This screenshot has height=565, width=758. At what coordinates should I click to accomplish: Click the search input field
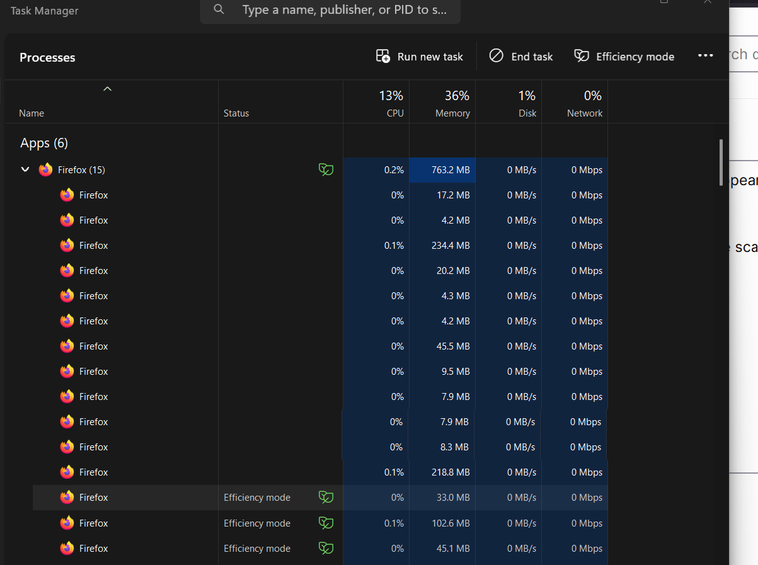(x=343, y=10)
